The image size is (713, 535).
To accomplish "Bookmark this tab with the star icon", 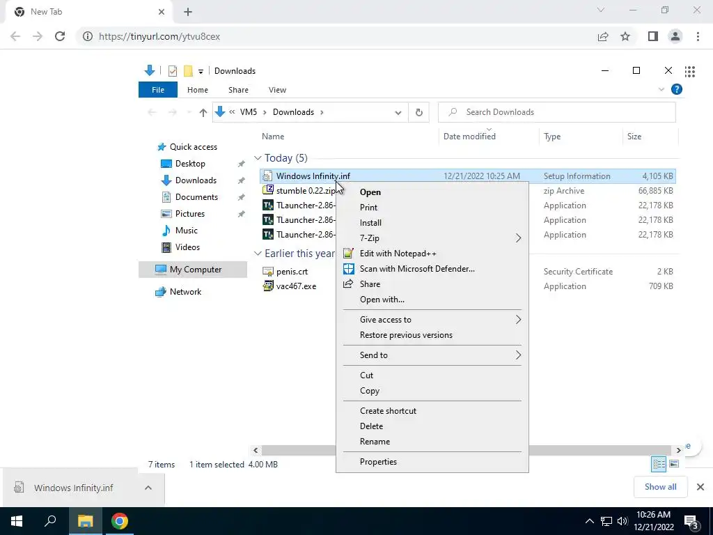I will (x=625, y=36).
